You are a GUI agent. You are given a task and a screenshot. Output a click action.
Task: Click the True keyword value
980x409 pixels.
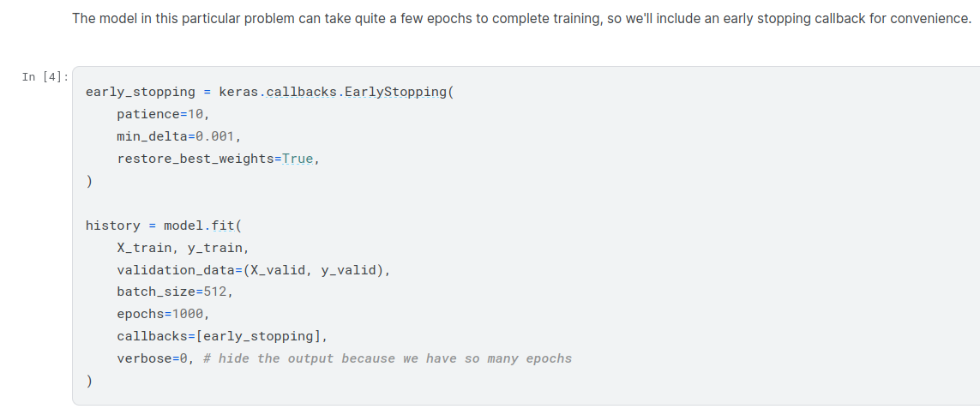pyautogui.click(x=298, y=159)
